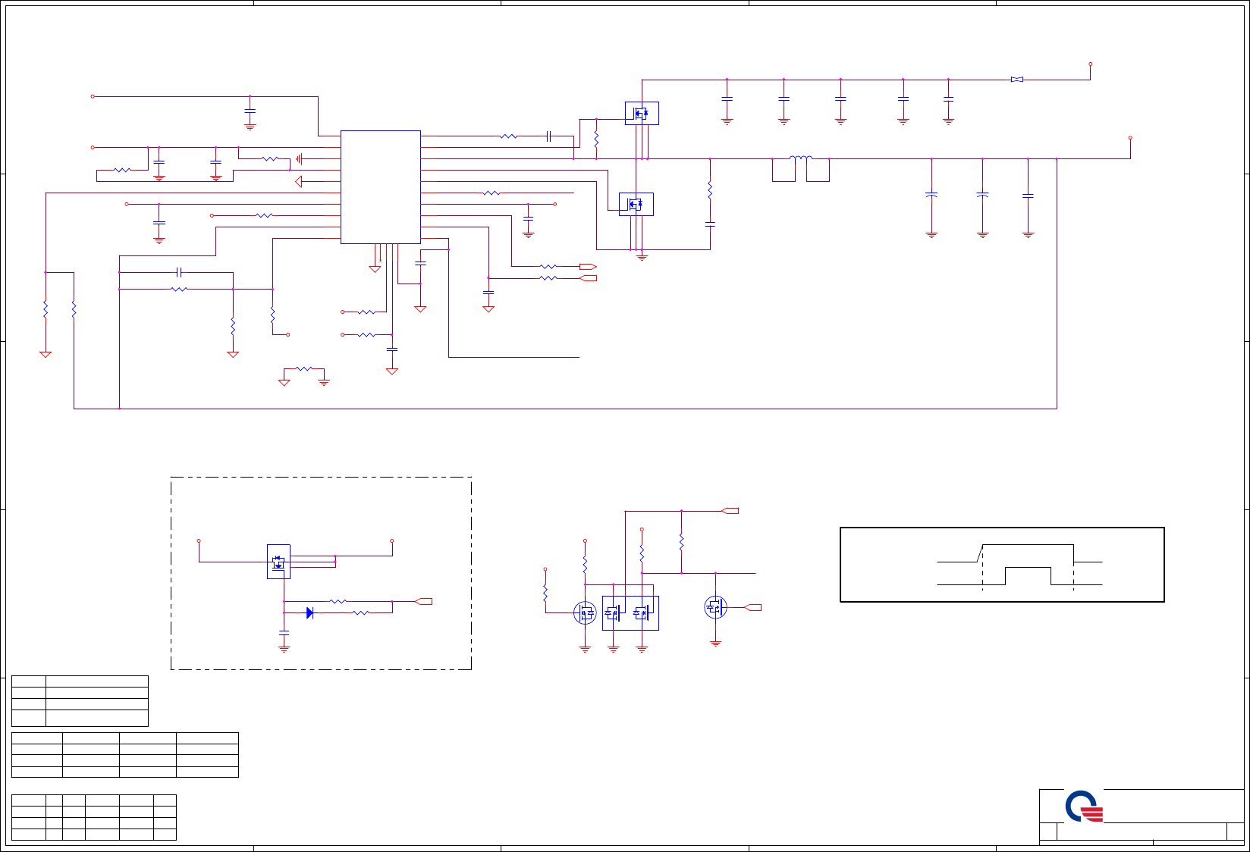Click the high-side MOSFET box under the top rail
The width and height of the screenshot is (1250, 852).
[x=642, y=114]
